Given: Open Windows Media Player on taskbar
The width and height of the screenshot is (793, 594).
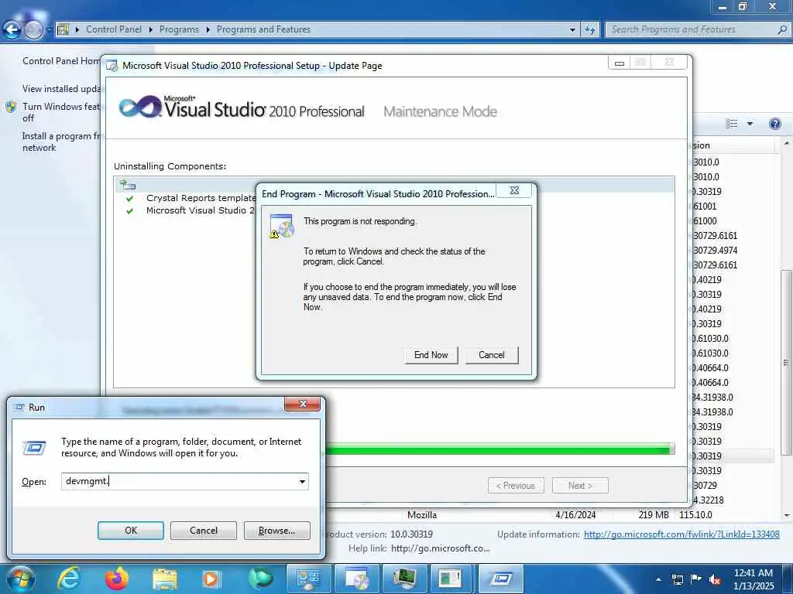Looking at the screenshot, I should pos(211,579).
